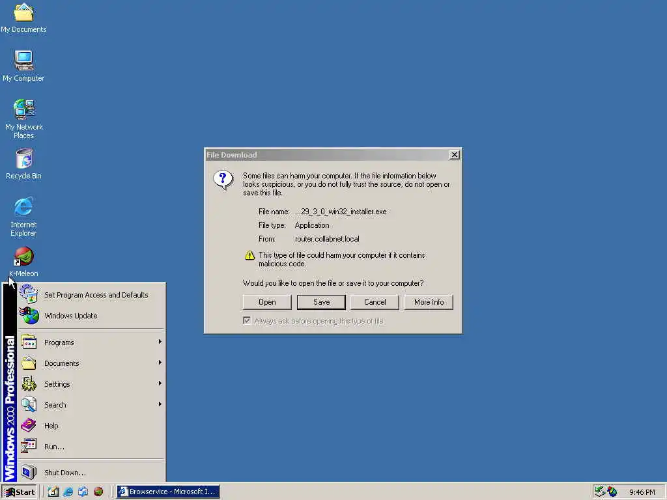Screen dimensions: 667x500
Task: Click the More Info button
Action: pyautogui.click(x=429, y=302)
